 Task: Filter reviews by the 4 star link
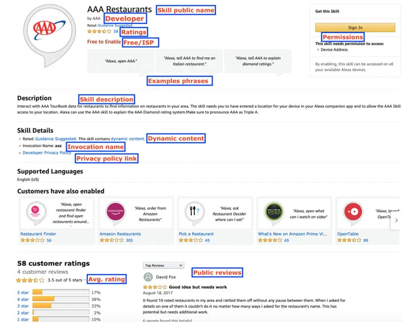click(x=23, y=299)
